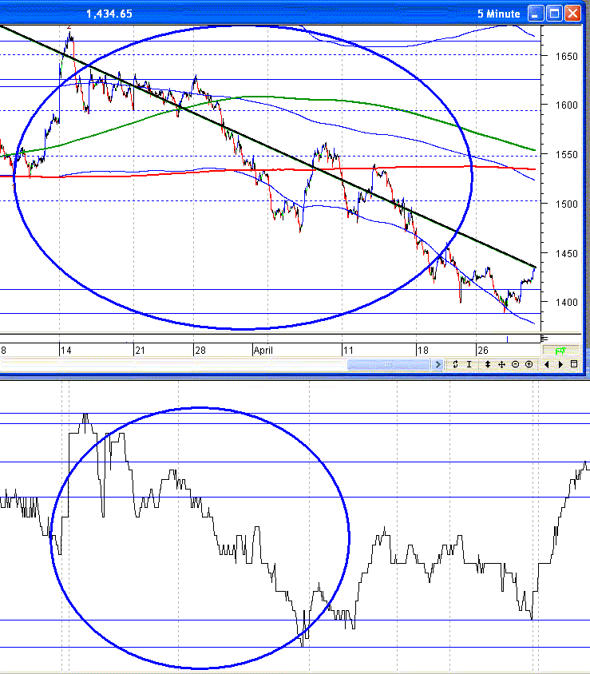
Task: Click the refresh arrows icon in chart toolbar
Action: coord(455,364)
